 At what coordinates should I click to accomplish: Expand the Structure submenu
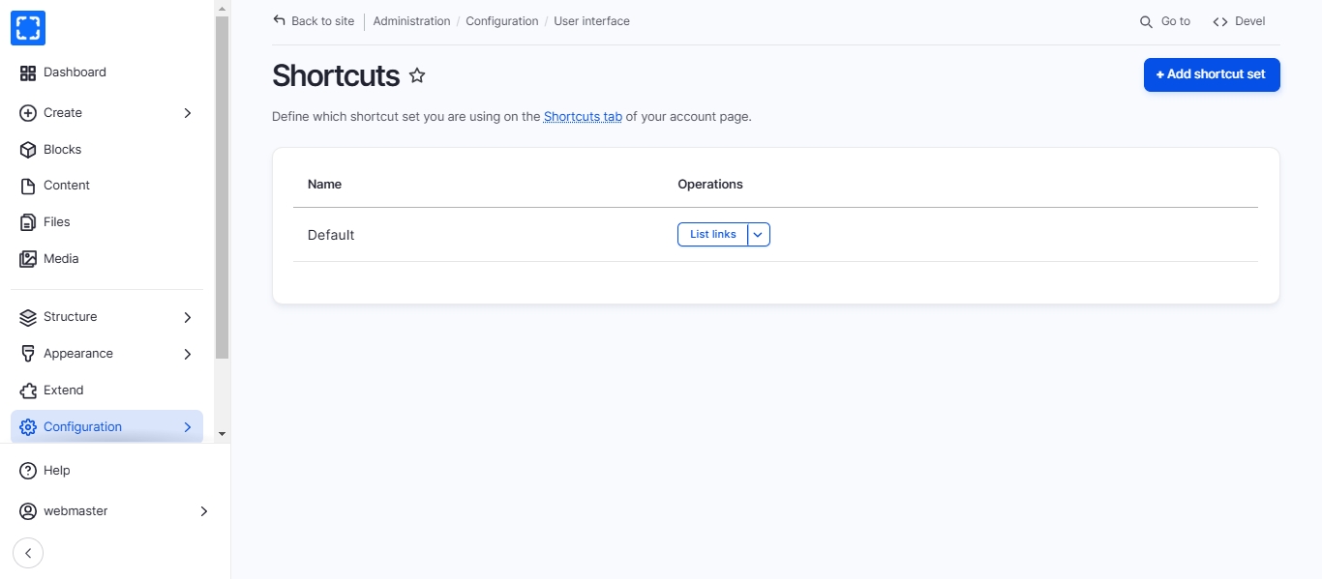[x=188, y=317]
